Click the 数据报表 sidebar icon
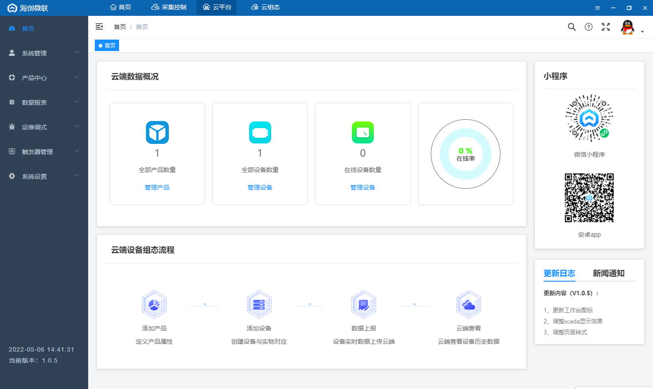Screen dimensions: 653x389 point(12,102)
